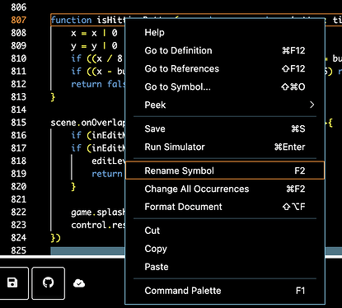Click closing brace on line 813
Viewport: 342px width, 308px height.
tap(53, 97)
